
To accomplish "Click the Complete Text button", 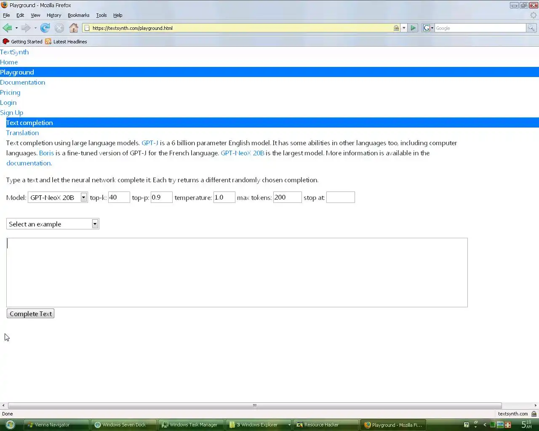I will pos(30,314).
